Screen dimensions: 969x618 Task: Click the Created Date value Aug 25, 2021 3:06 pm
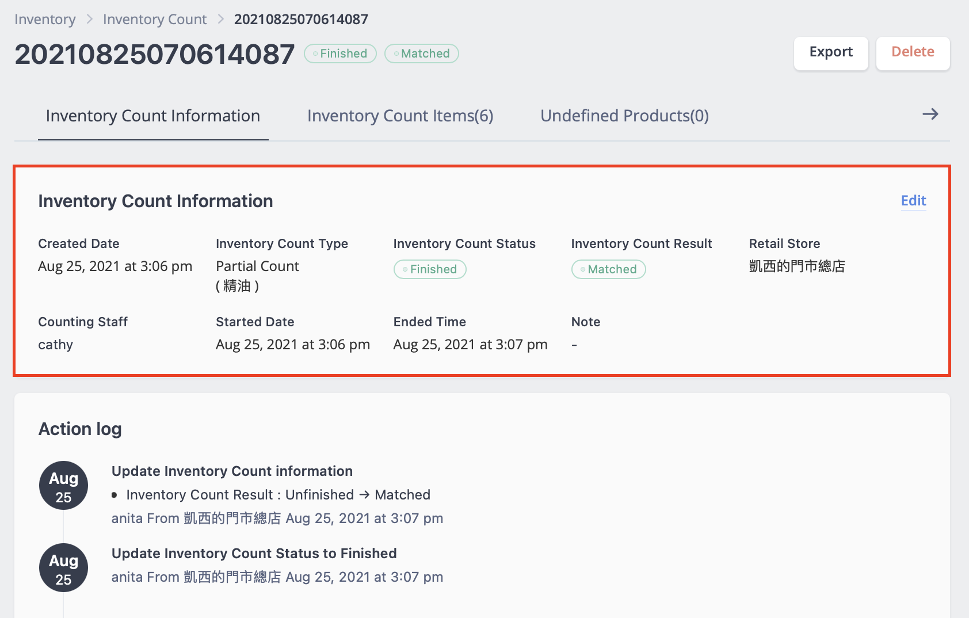tap(115, 266)
